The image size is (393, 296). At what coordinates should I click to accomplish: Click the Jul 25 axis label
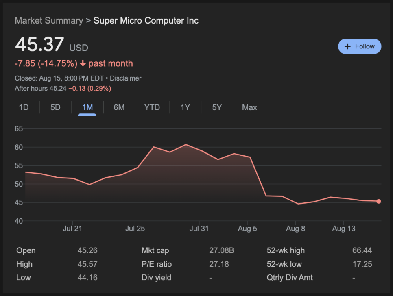[135, 229]
